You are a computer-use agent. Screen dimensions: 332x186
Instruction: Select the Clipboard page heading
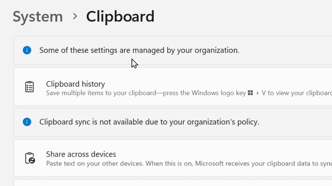(x=120, y=17)
